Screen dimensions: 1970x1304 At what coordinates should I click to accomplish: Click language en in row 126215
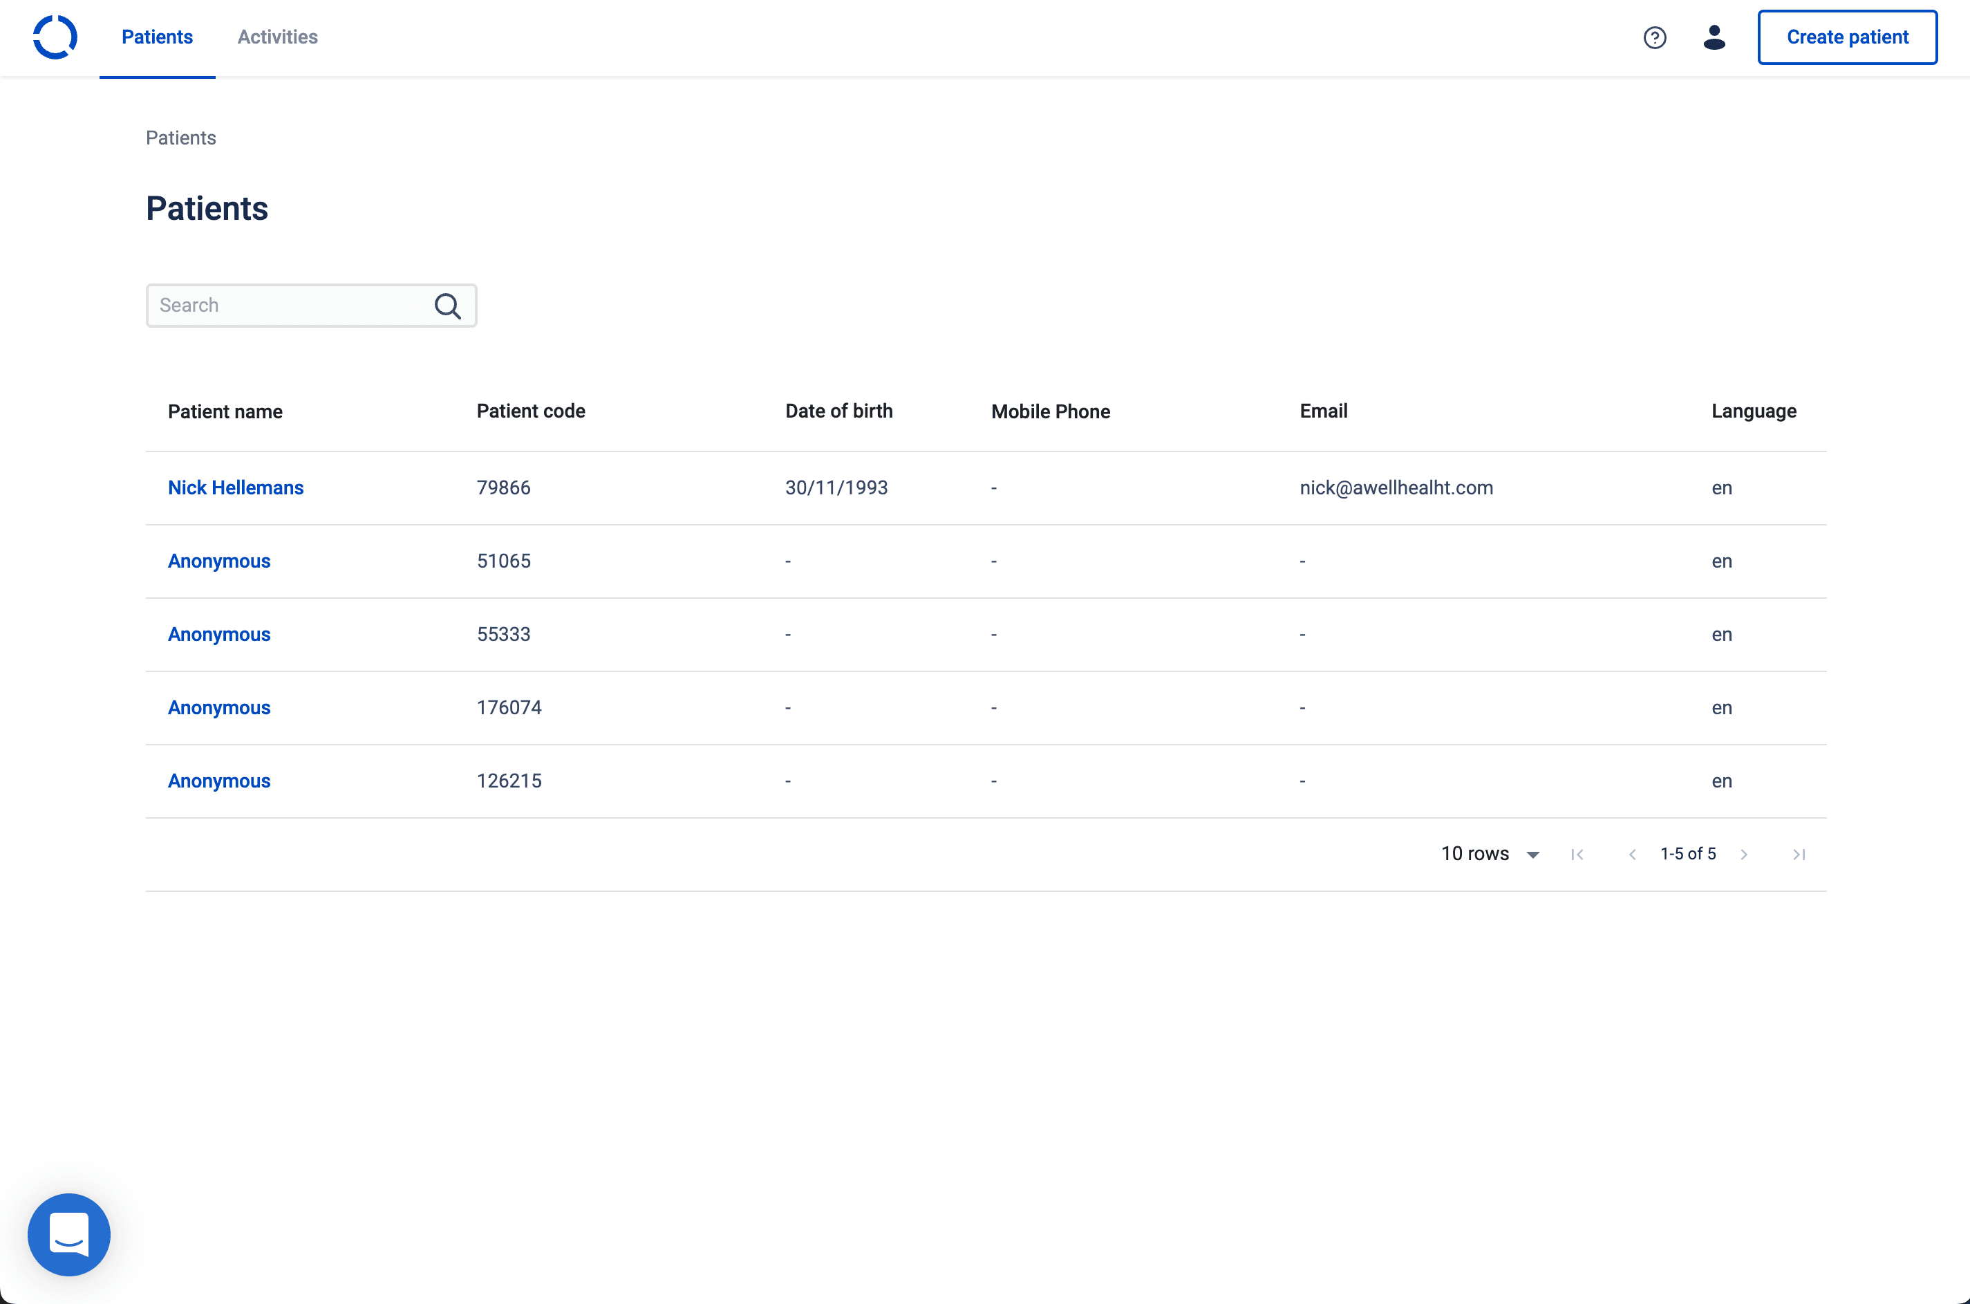click(1721, 781)
